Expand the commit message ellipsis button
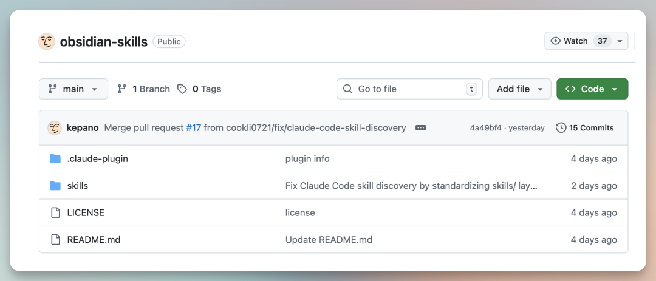The width and height of the screenshot is (656, 281). (421, 128)
